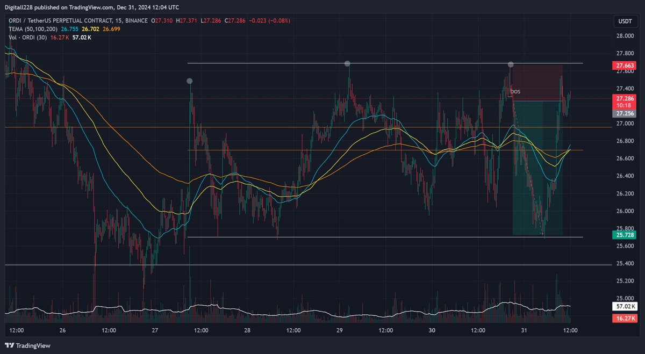Click the green profit zone of the short position
This screenshot has height=354, width=645.
537,168
